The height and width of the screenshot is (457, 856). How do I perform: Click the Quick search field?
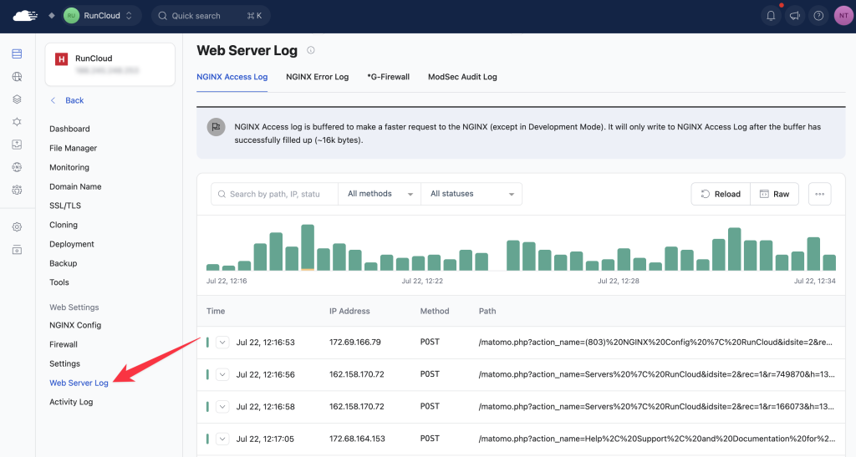(x=210, y=16)
